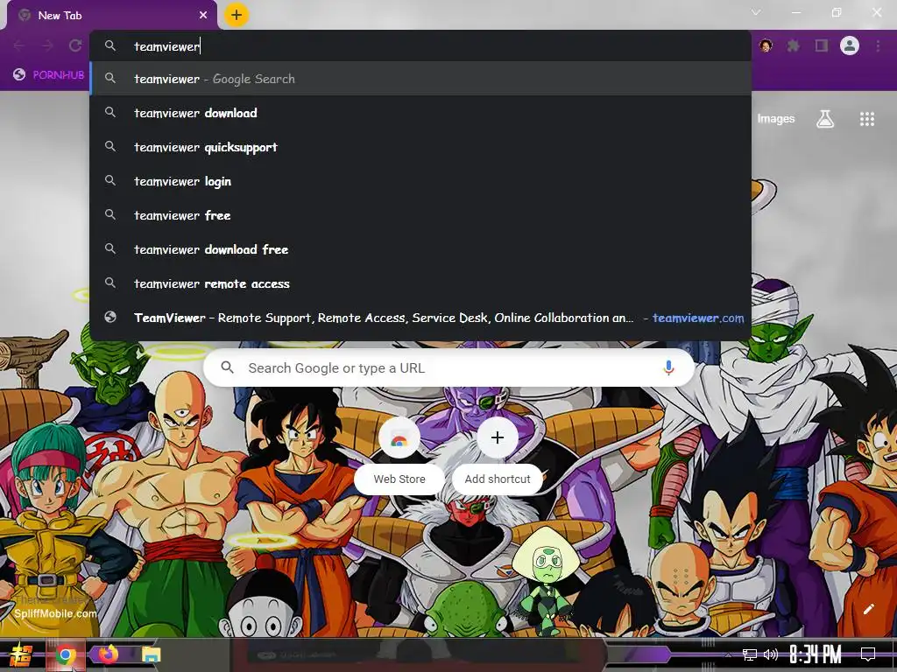Open teamviewer.com site suggestion
This screenshot has width=897, height=672.
[420, 318]
